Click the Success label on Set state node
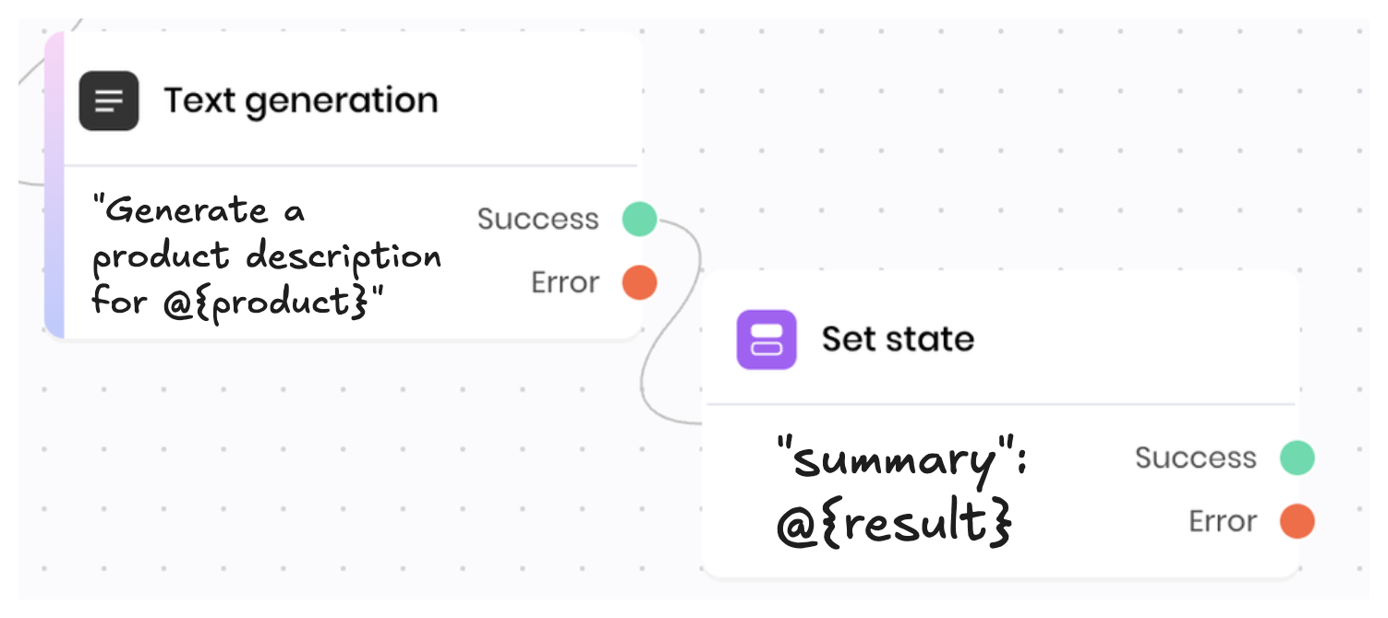1388x618 pixels. pos(1196,458)
